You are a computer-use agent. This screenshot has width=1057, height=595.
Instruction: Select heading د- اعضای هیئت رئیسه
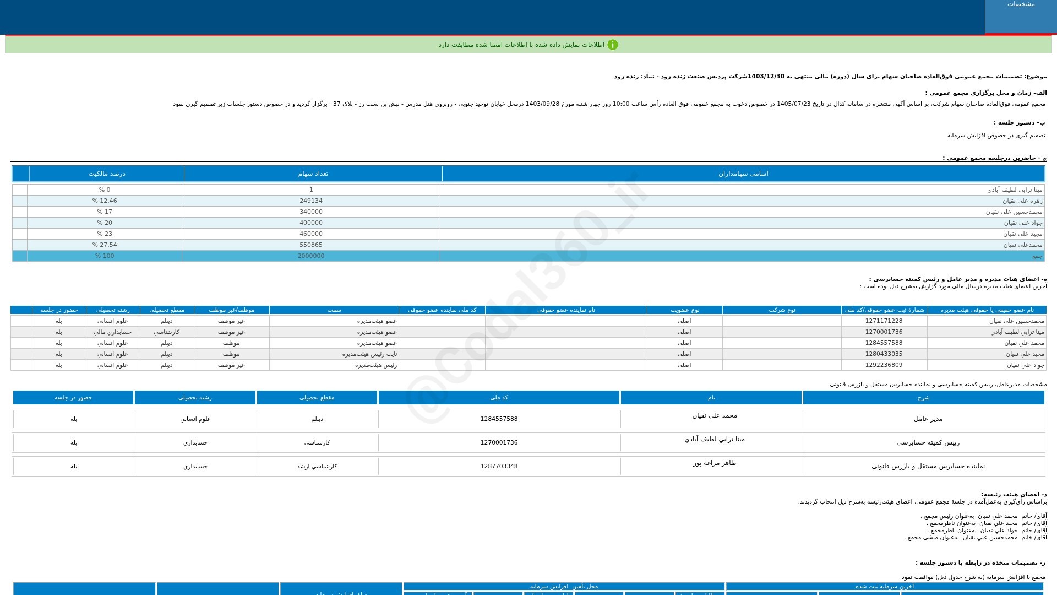(1014, 495)
